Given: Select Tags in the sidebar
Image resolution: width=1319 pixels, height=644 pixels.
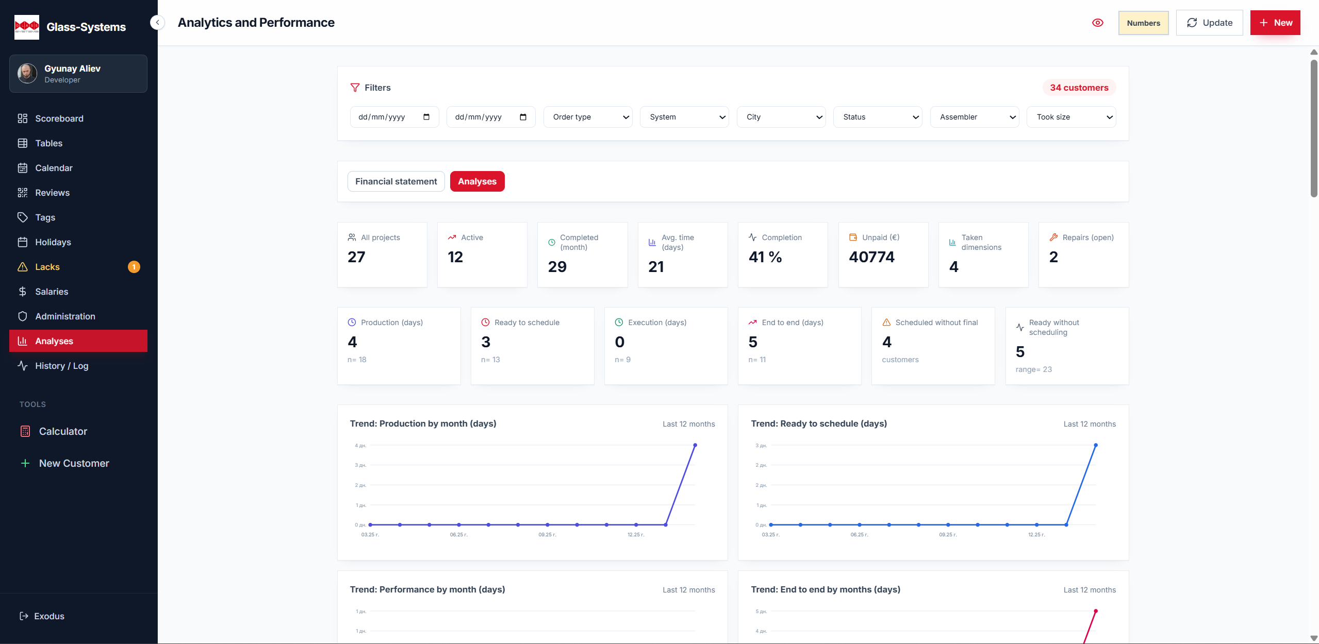Looking at the screenshot, I should (x=45, y=217).
